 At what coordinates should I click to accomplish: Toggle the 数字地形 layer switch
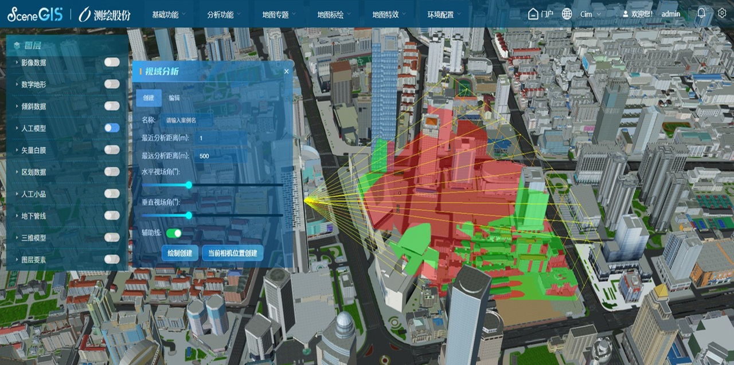coord(112,84)
